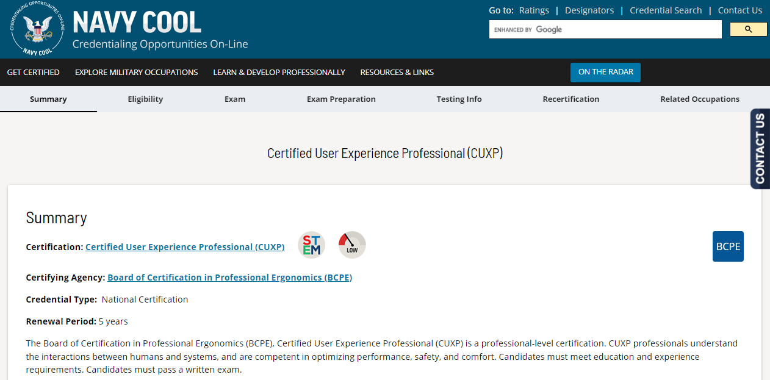Click the Certified User Experience Professional page heading
The height and width of the screenshot is (380, 770).
pos(385,153)
